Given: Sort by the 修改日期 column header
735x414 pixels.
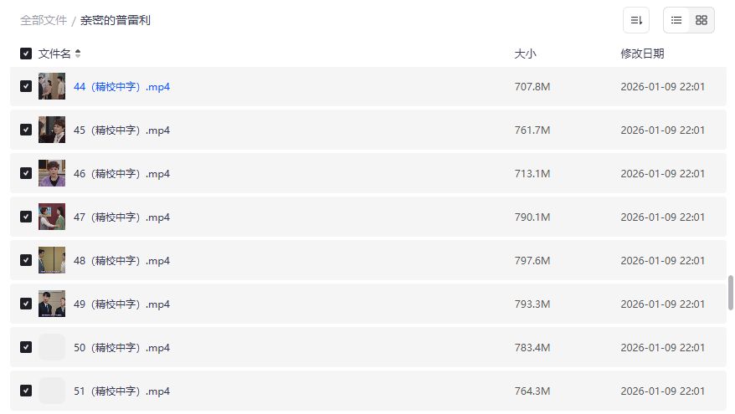Looking at the screenshot, I should (642, 54).
